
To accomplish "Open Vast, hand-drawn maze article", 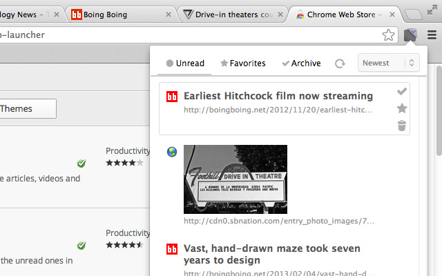I will [x=271, y=255].
